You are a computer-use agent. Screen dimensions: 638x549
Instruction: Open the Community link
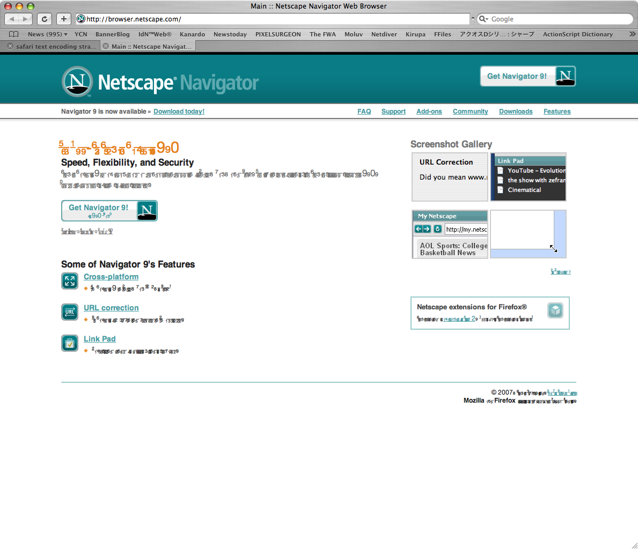pos(471,112)
